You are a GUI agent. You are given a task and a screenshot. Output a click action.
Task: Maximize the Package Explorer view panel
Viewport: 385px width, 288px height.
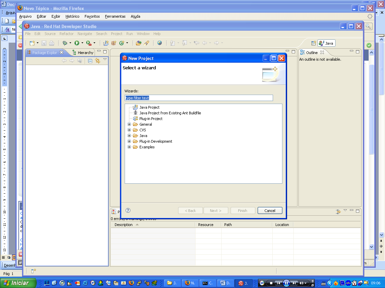pos(105,51)
